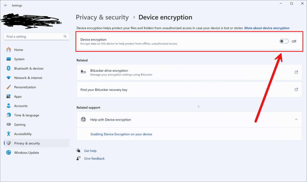307x182 pixels.
Task: Click the Get help link
Action: [x=90, y=151]
